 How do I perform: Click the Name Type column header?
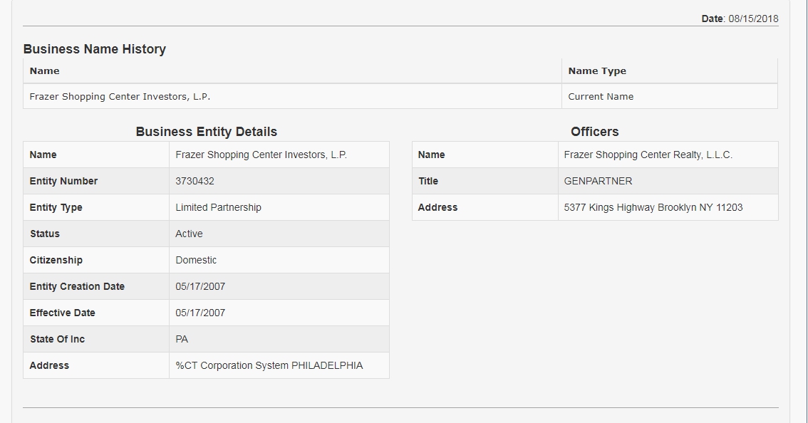tap(596, 71)
